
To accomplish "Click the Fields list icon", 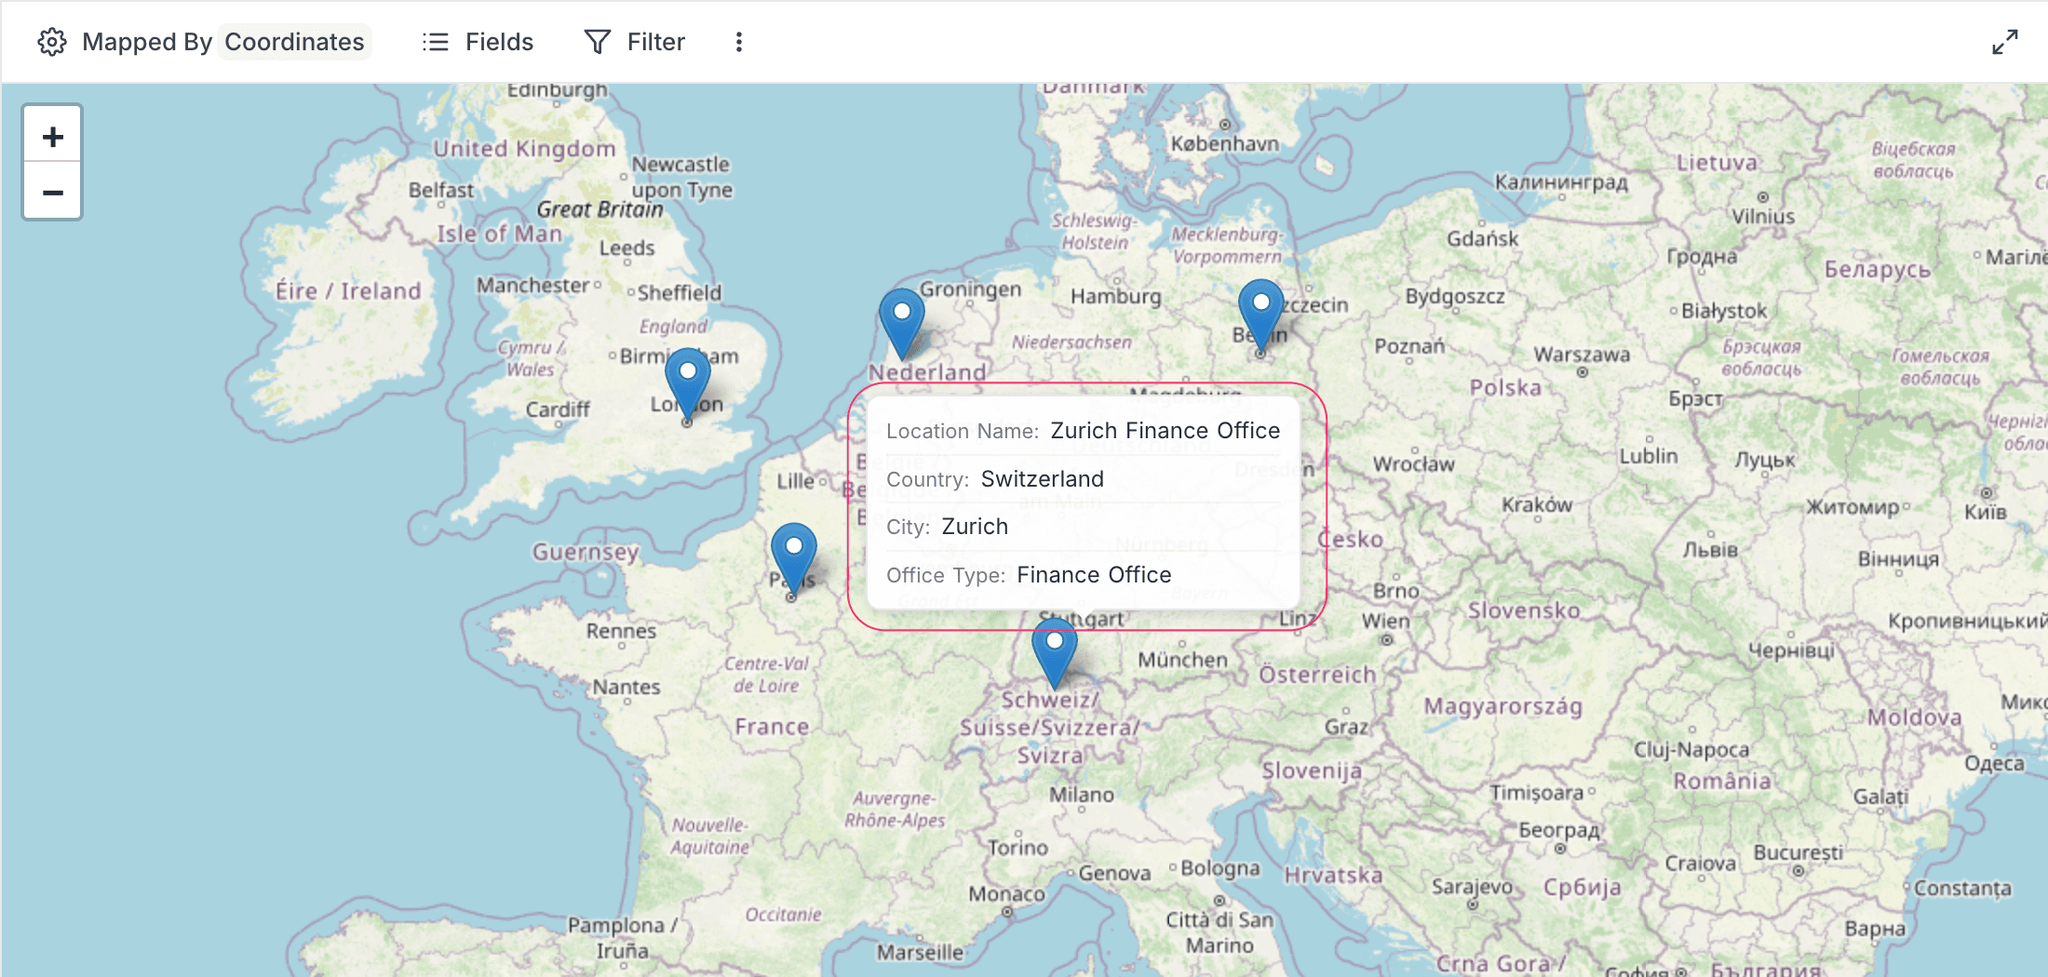I will click(435, 42).
